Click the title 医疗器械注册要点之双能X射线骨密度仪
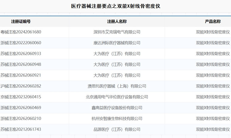The image size is (231, 138). coord(115,6)
